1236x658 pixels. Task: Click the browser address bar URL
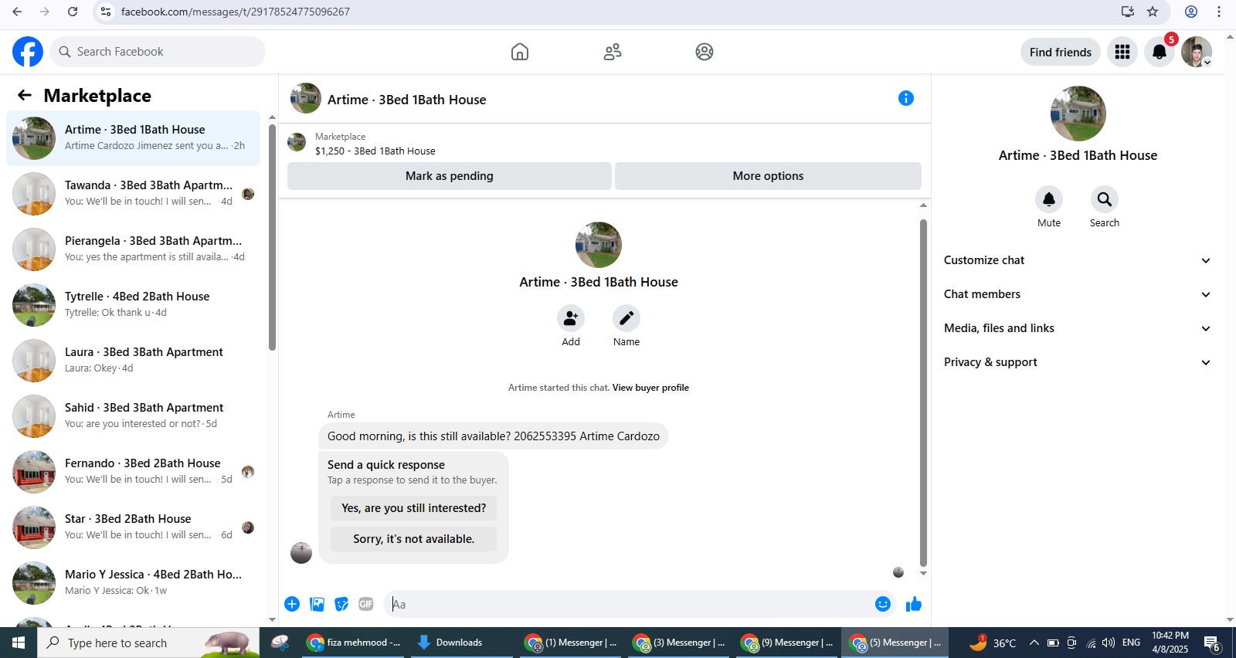coord(236,12)
